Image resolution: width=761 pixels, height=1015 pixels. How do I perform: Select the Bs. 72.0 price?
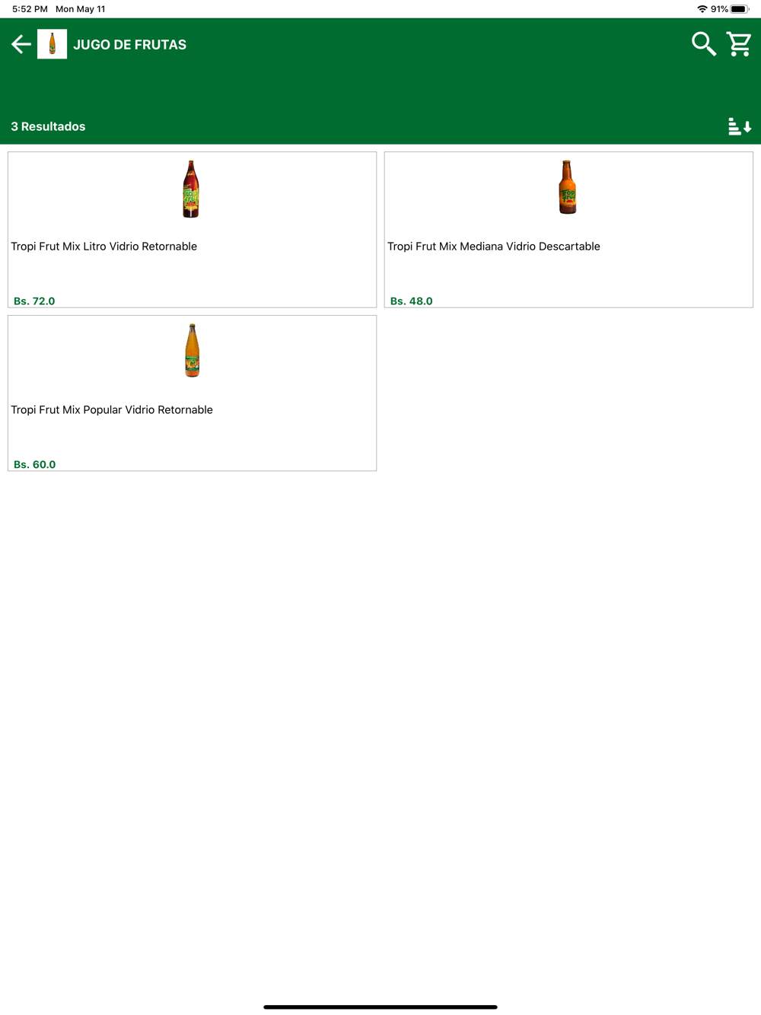pyautogui.click(x=34, y=301)
